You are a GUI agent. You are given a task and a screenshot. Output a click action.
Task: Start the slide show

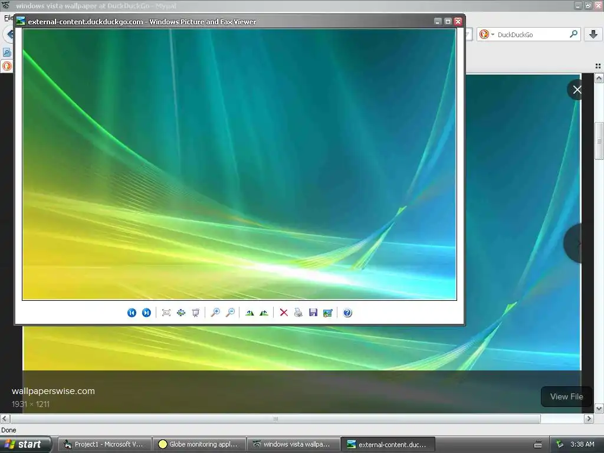tap(196, 313)
